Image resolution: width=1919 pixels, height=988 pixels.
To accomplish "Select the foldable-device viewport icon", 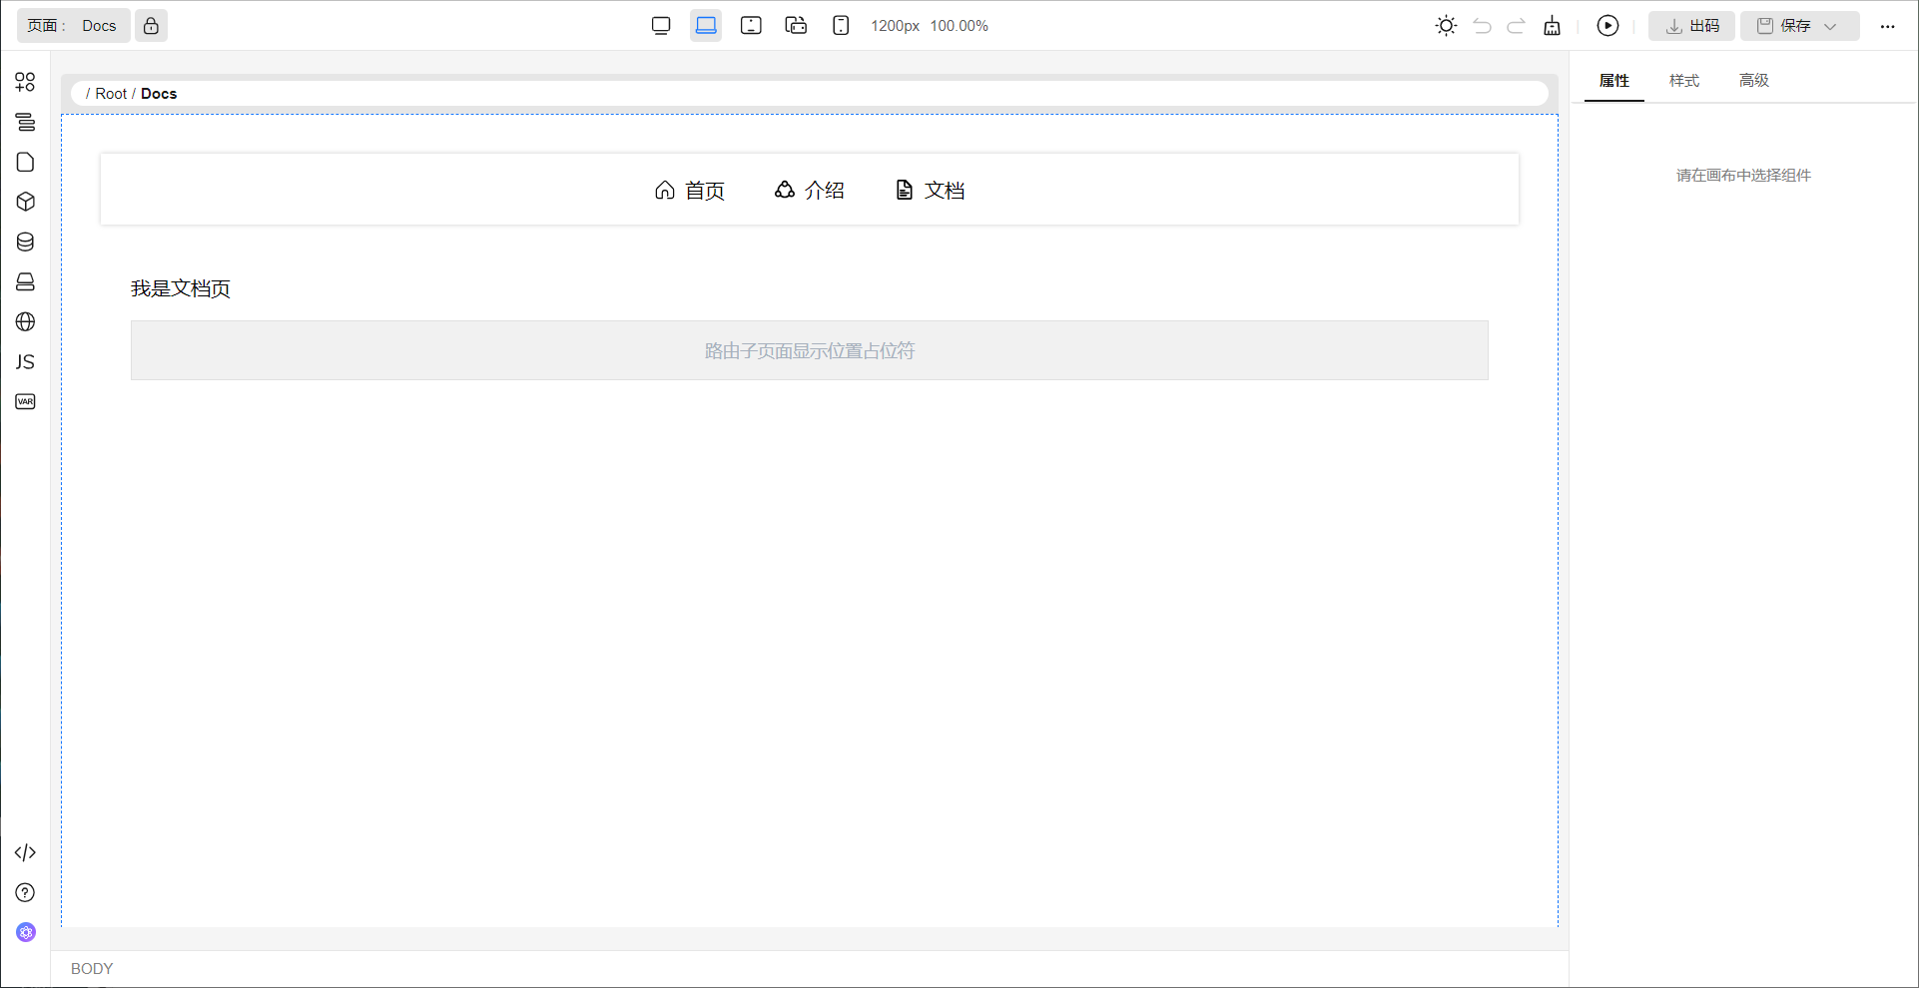I will coord(796,26).
